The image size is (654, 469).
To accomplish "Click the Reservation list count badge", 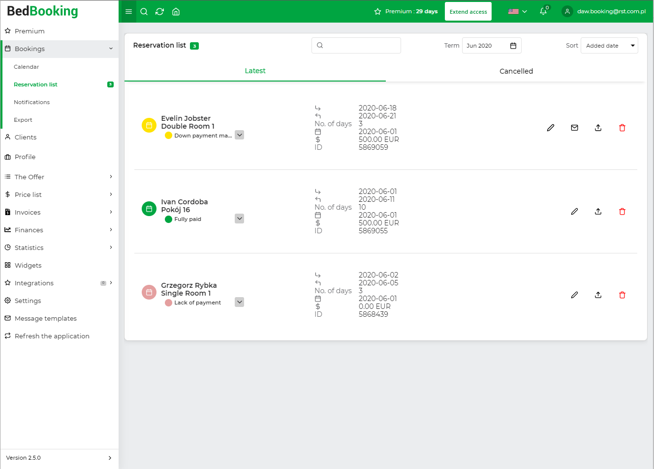I will (x=194, y=46).
